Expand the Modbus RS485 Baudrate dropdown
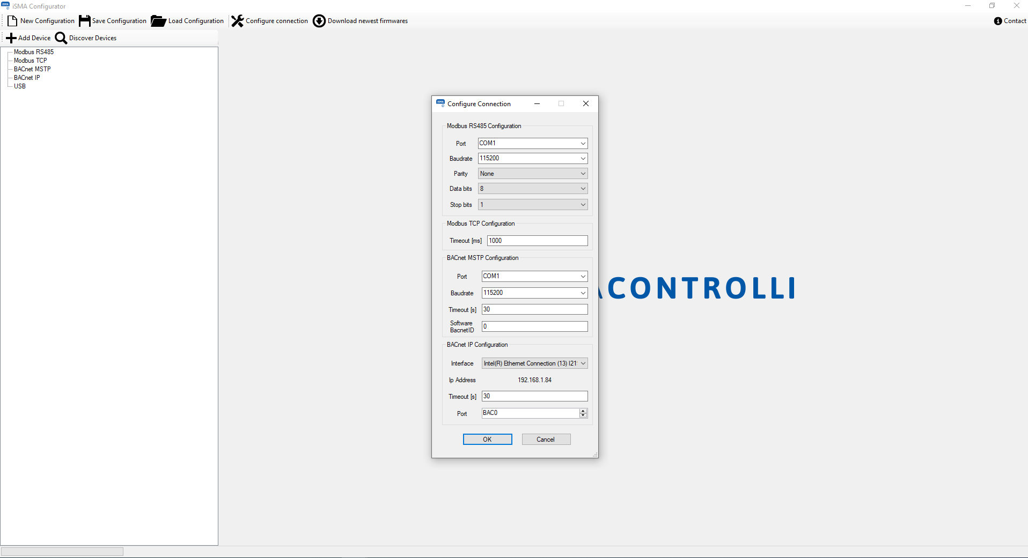This screenshot has height=558, width=1028. click(583, 159)
